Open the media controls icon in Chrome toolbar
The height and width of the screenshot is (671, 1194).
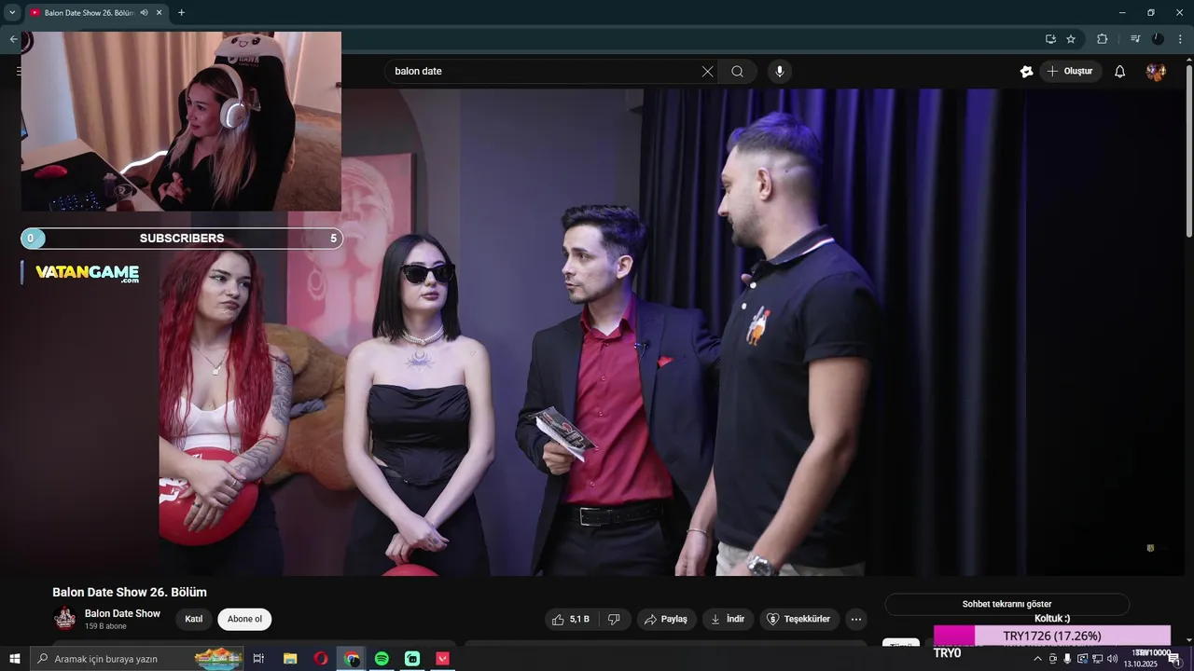pyautogui.click(x=1135, y=39)
